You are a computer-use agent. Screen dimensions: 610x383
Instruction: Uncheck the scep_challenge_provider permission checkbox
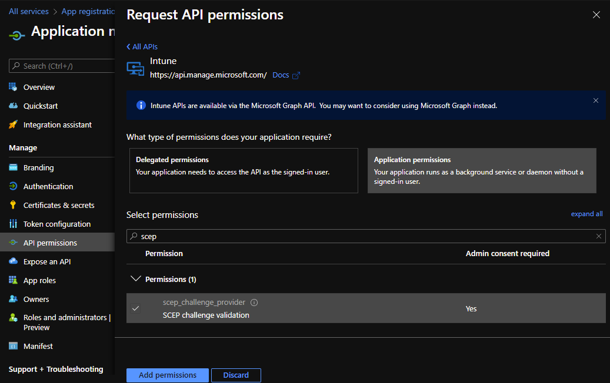coord(136,308)
